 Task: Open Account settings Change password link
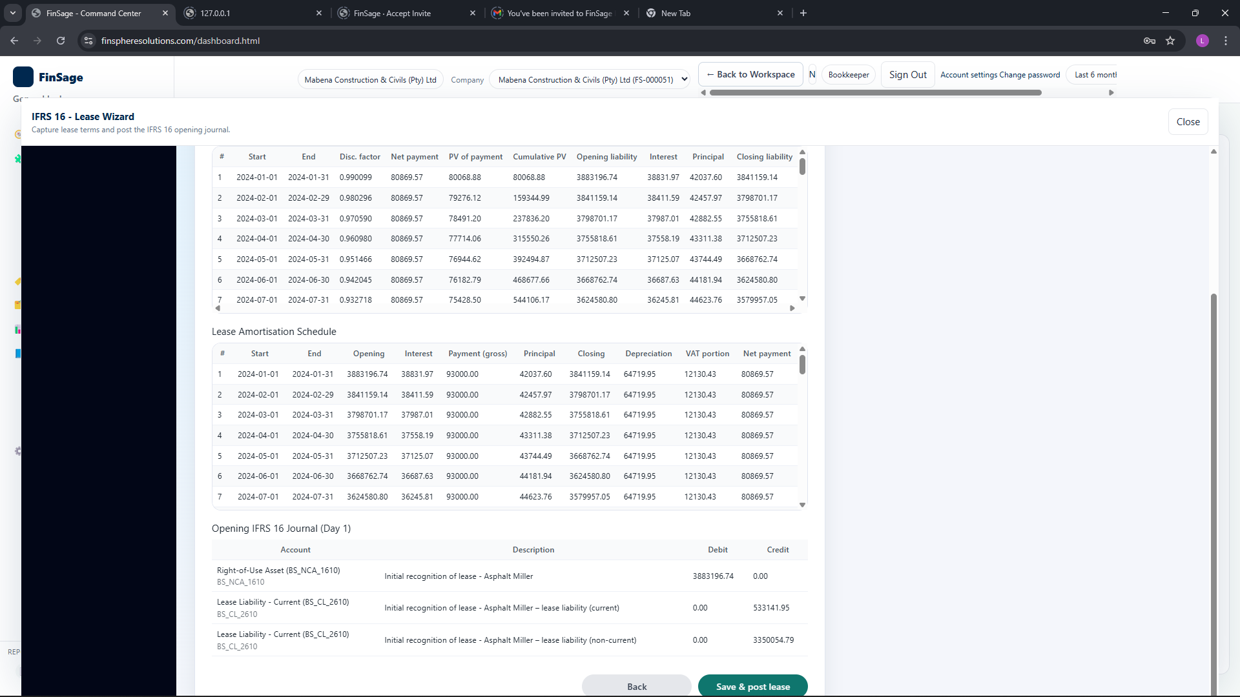(1000, 75)
